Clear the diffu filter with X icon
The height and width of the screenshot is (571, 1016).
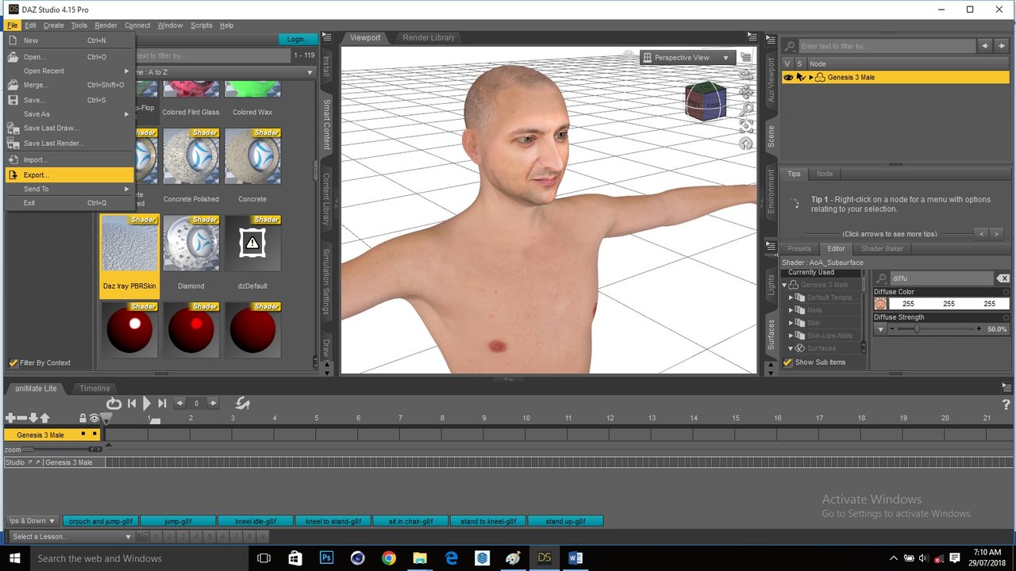1003,278
